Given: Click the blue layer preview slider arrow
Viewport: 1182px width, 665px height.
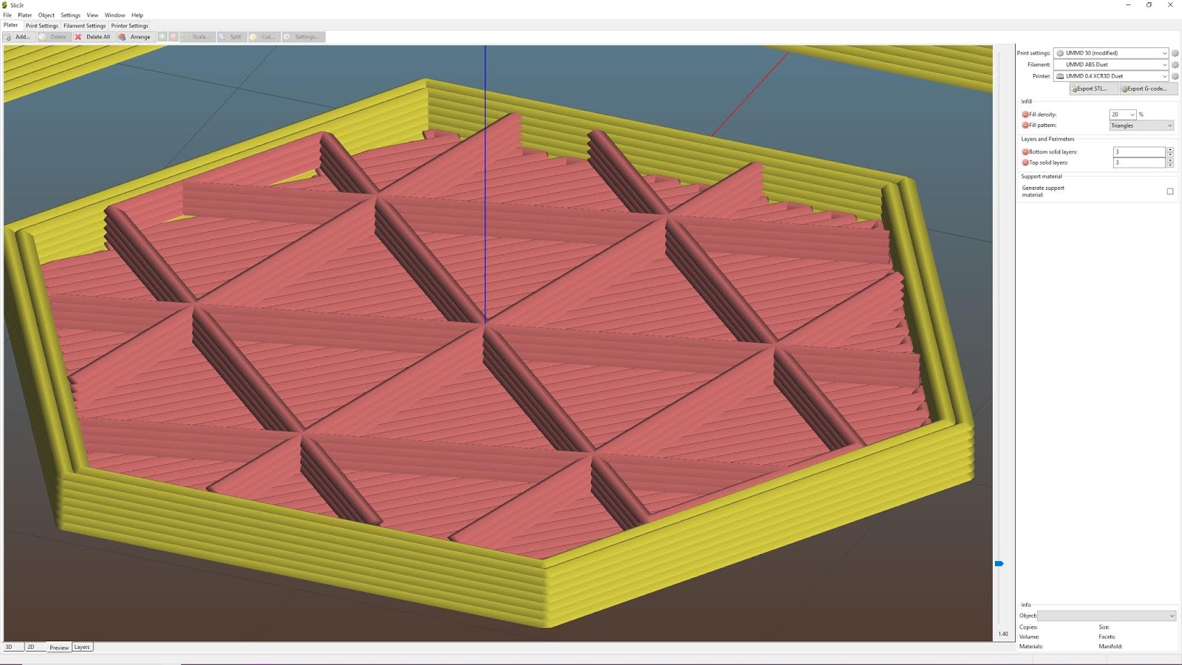Looking at the screenshot, I should (1000, 562).
